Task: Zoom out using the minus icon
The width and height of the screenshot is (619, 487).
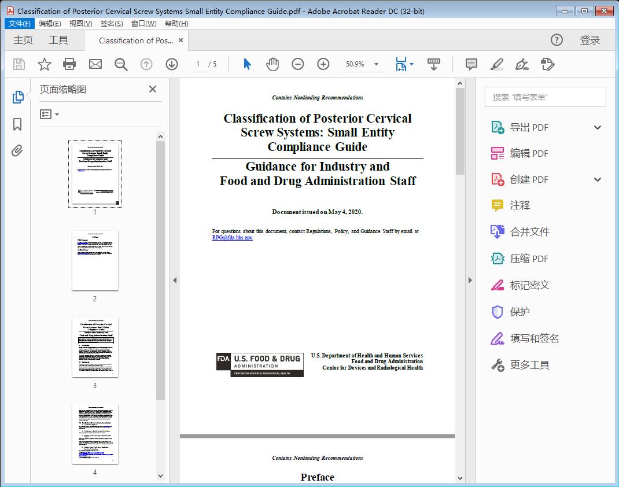Action: tap(298, 64)
